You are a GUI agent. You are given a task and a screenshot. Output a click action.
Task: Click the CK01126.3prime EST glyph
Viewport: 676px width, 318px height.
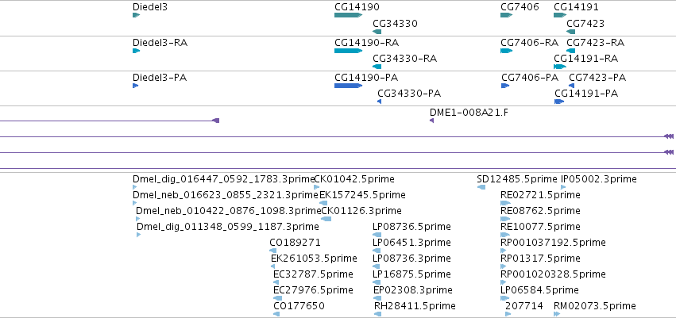pos(326,219)
